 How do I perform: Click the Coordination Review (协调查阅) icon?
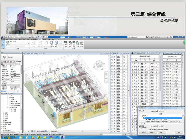pyautogui.click(x=70, y=43)
